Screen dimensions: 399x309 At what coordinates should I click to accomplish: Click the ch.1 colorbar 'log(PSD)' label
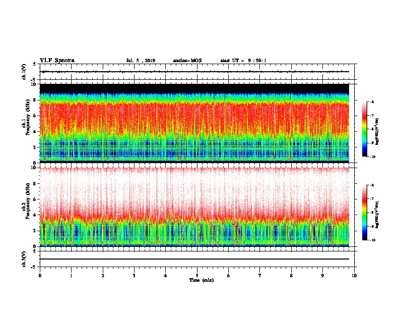click(x=377, y=131)
